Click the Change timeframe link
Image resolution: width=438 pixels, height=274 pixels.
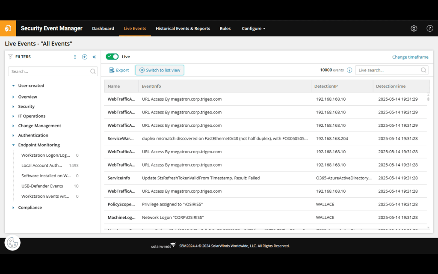410,57
